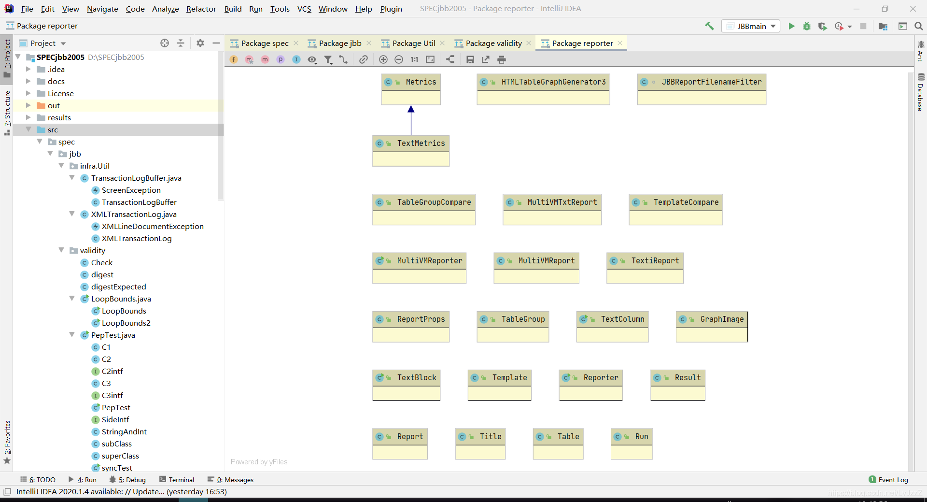Toggle Methods visibility in diagram

(265, 59)
